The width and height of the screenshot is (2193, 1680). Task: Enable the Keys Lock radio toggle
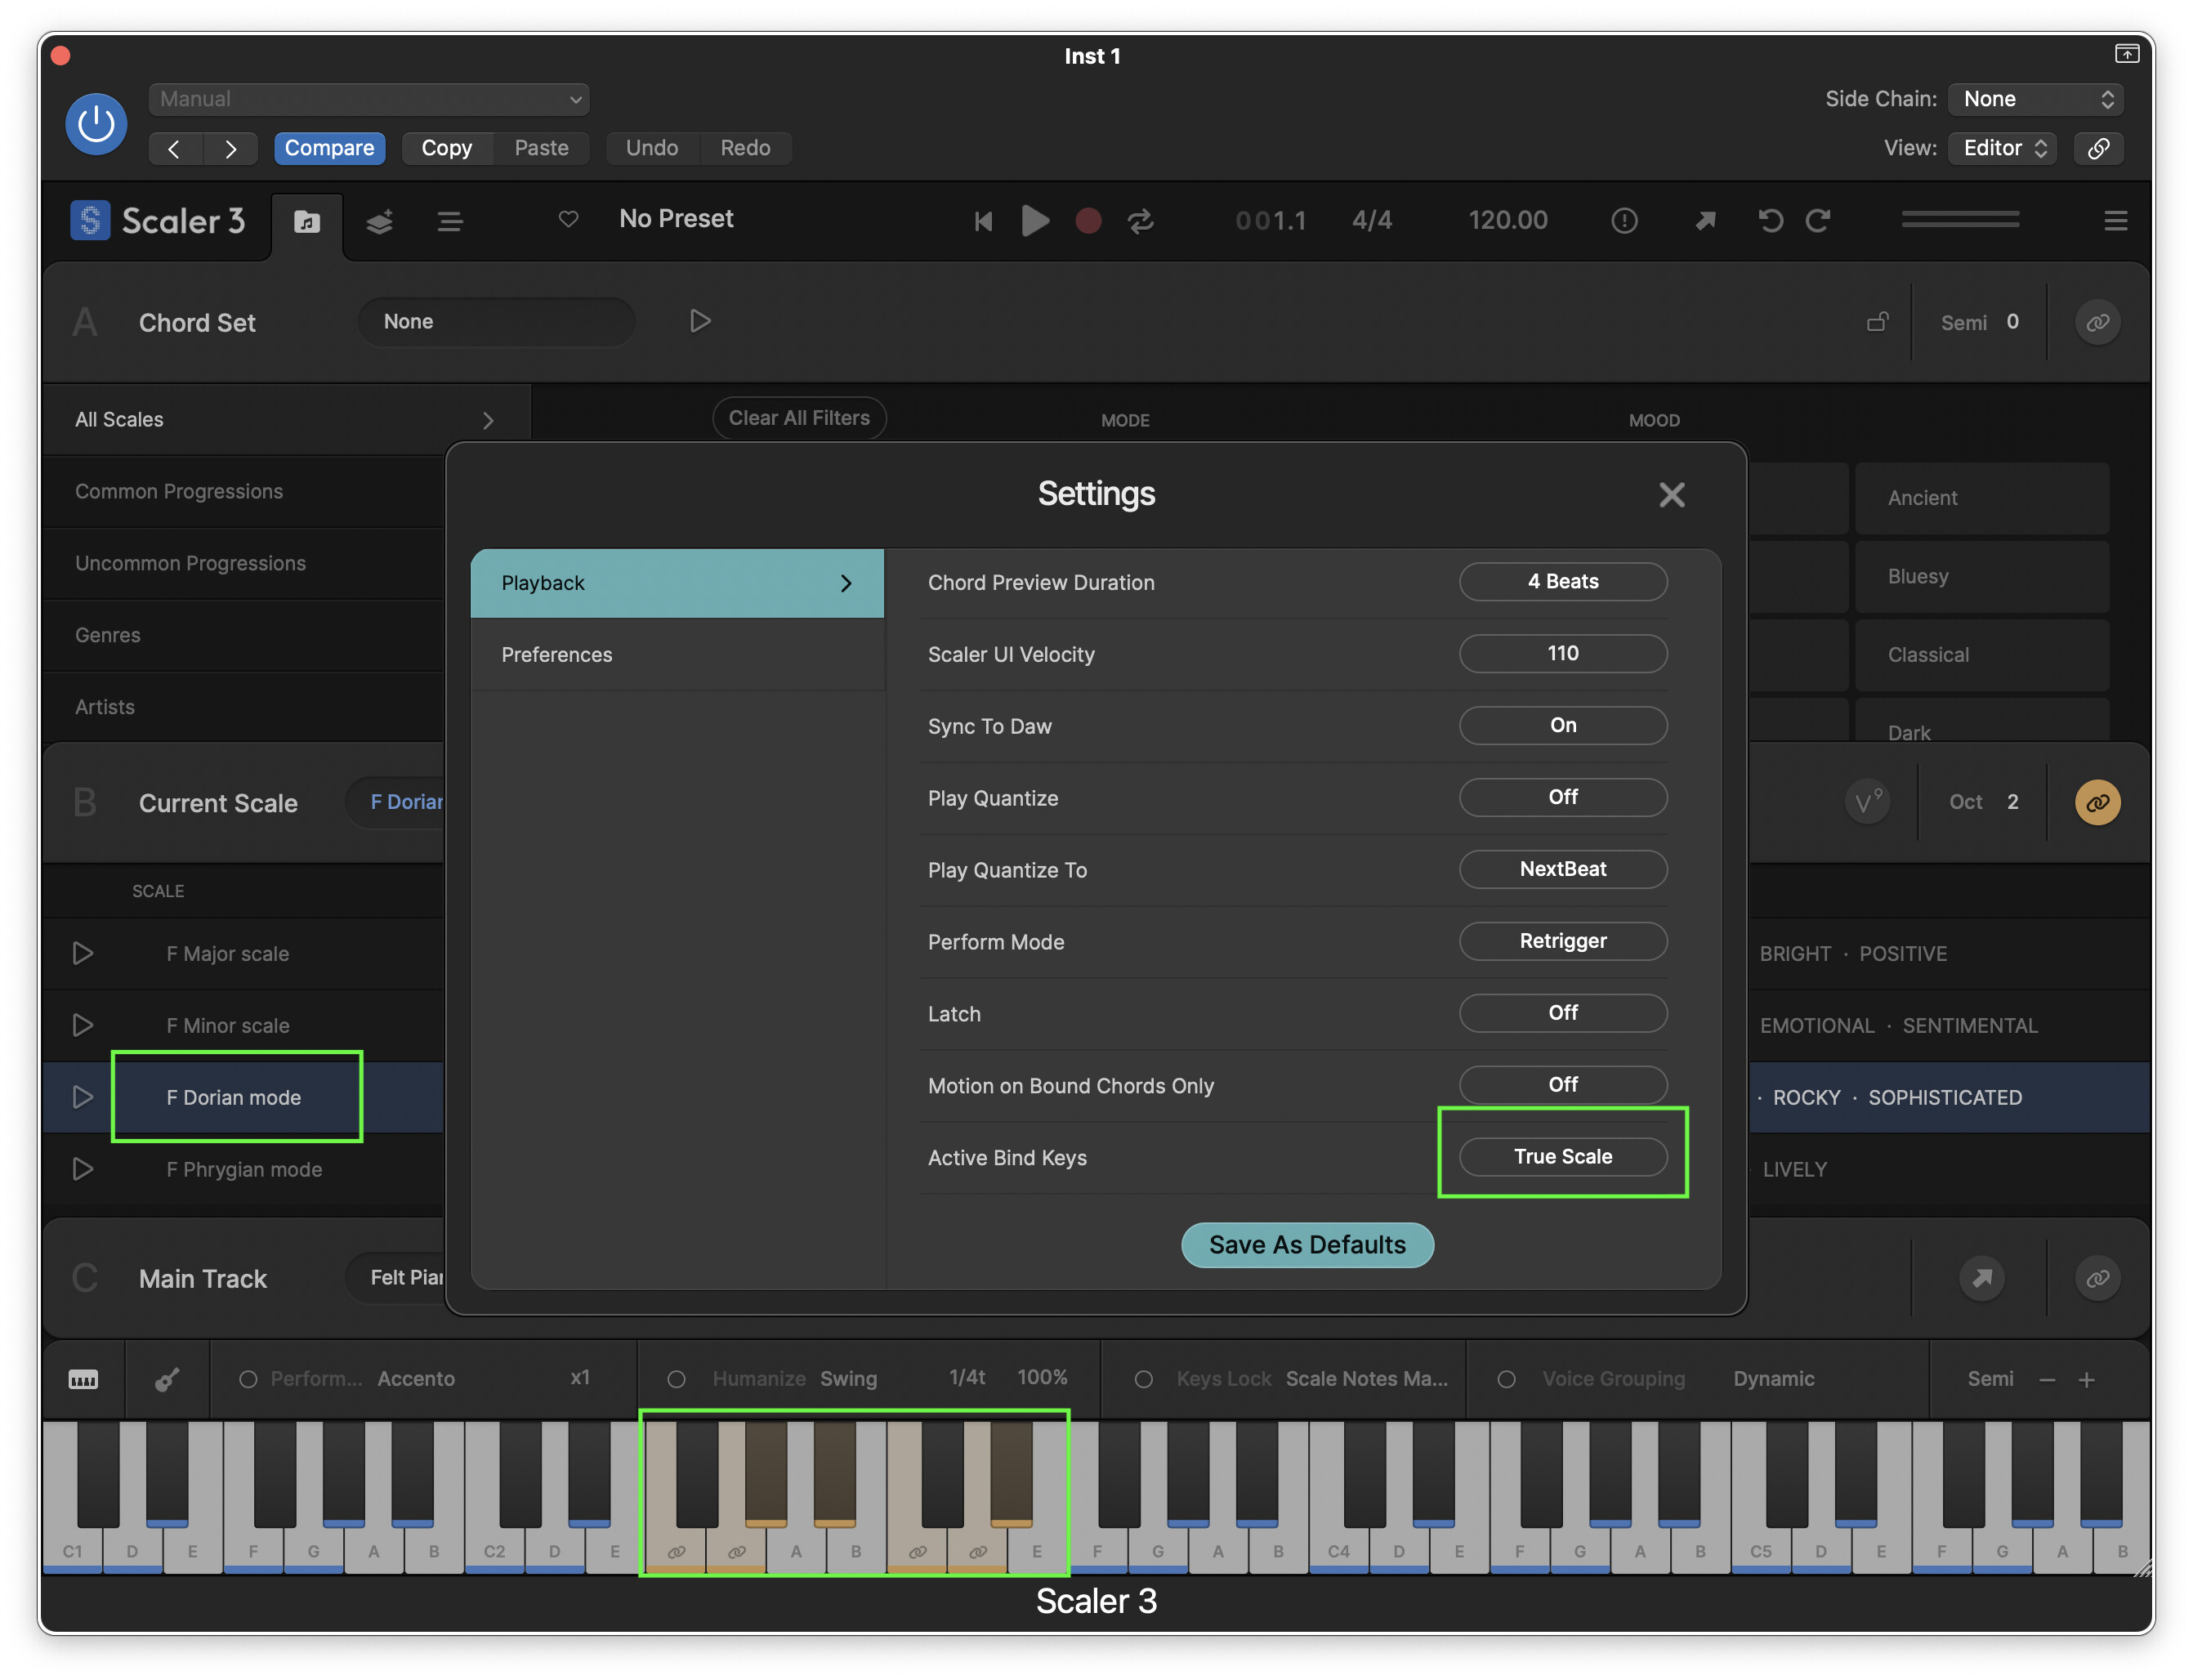pos(1144,1379)
